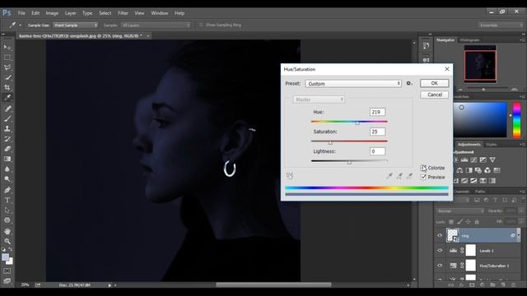Switch to the Paths tab
527x296 pixels.
(x=480, y=192)
